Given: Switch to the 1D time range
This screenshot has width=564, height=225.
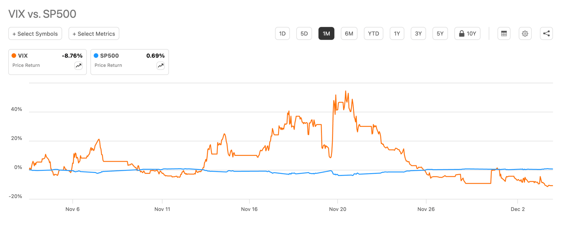Looking at the screenshot, I should (x=282, y=33).
